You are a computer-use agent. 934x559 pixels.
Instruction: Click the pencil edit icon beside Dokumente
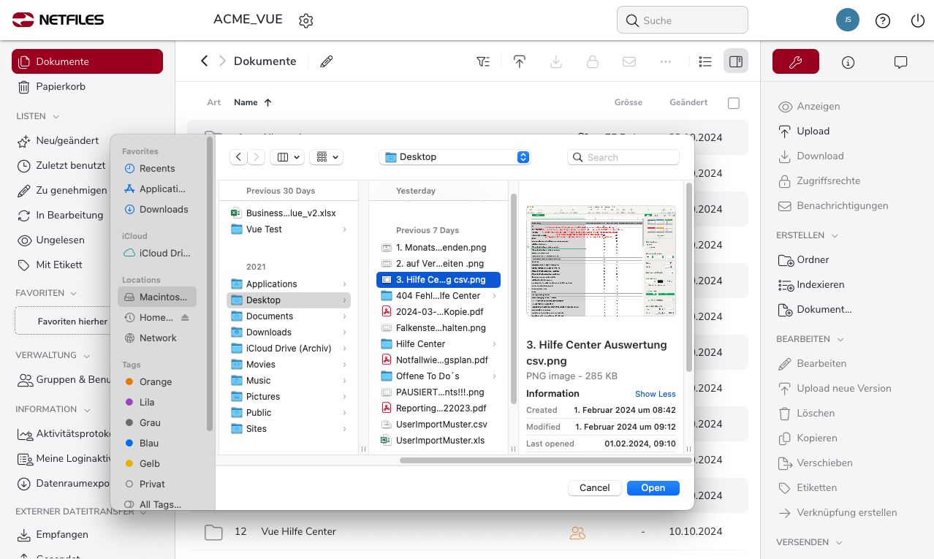(327, 61)
